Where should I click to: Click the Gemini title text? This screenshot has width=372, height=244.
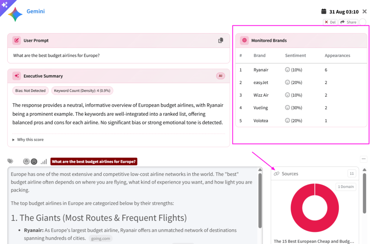point(36,11)
